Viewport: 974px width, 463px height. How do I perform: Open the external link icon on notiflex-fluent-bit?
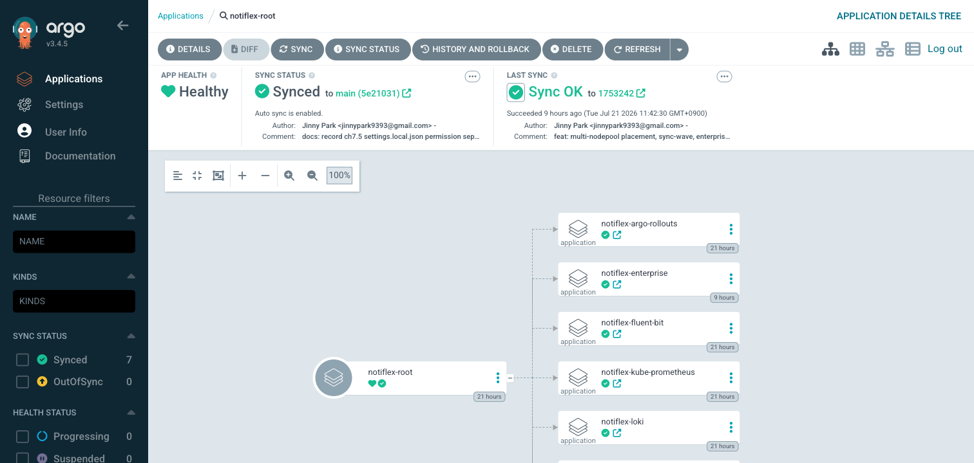(617, 334)
